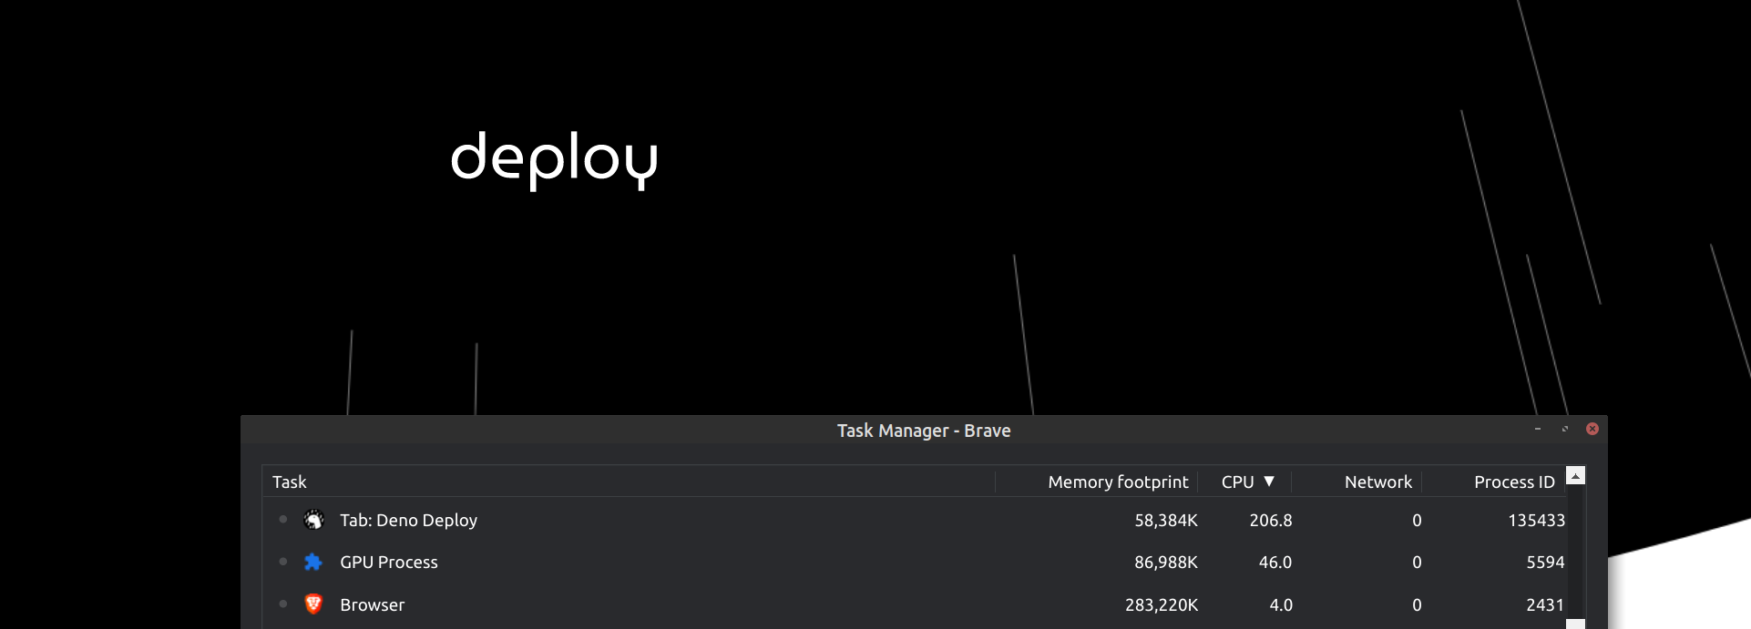
Task: Click memory value 283,220K
Action: (x=1162, y=605)
